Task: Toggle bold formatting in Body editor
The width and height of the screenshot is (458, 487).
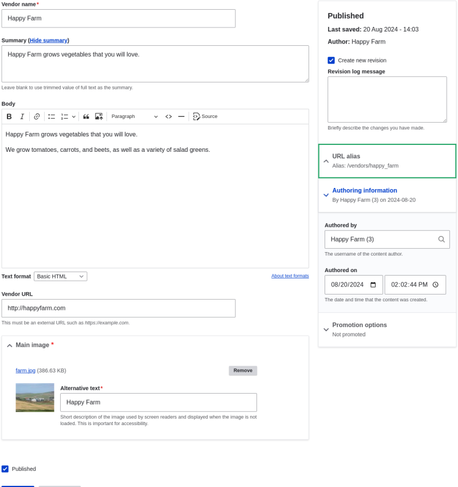Action: tap(9, 116)
